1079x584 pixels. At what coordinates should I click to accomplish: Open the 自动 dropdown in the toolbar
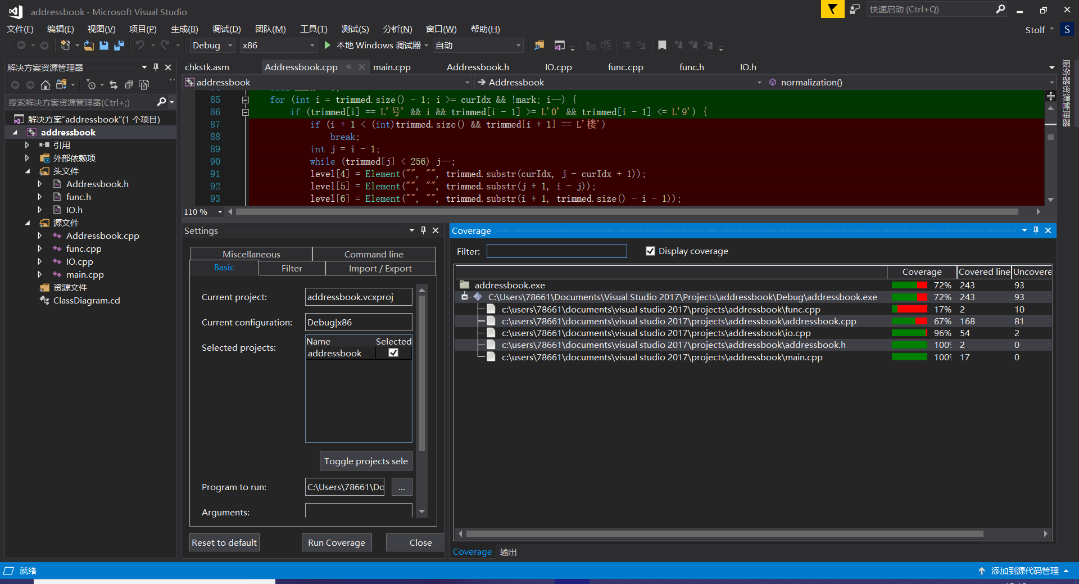coord(479,46)
